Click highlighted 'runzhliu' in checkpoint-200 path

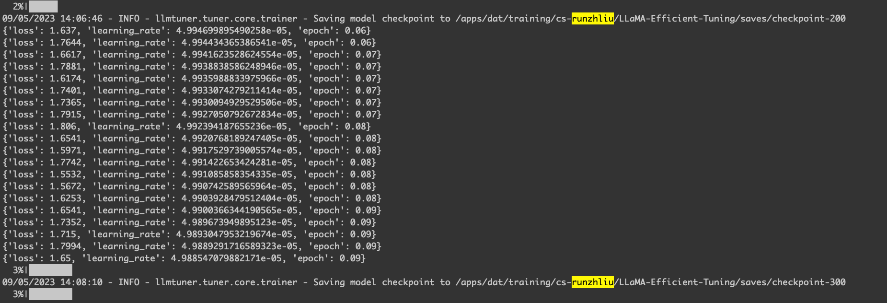pyautogui.click(x=593, y=18)
